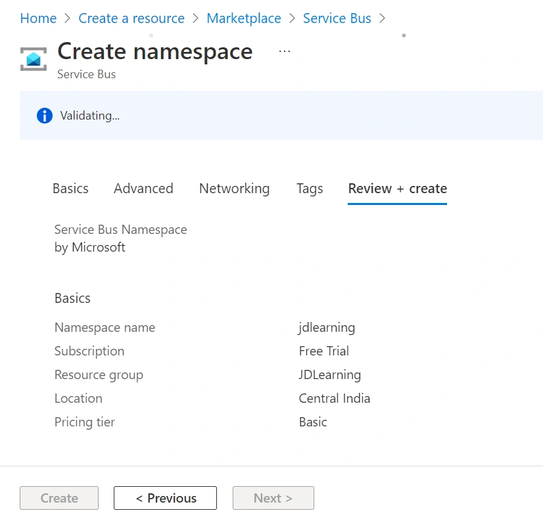
Task: Switch to the Basics tab
Action: pos(70,189)
